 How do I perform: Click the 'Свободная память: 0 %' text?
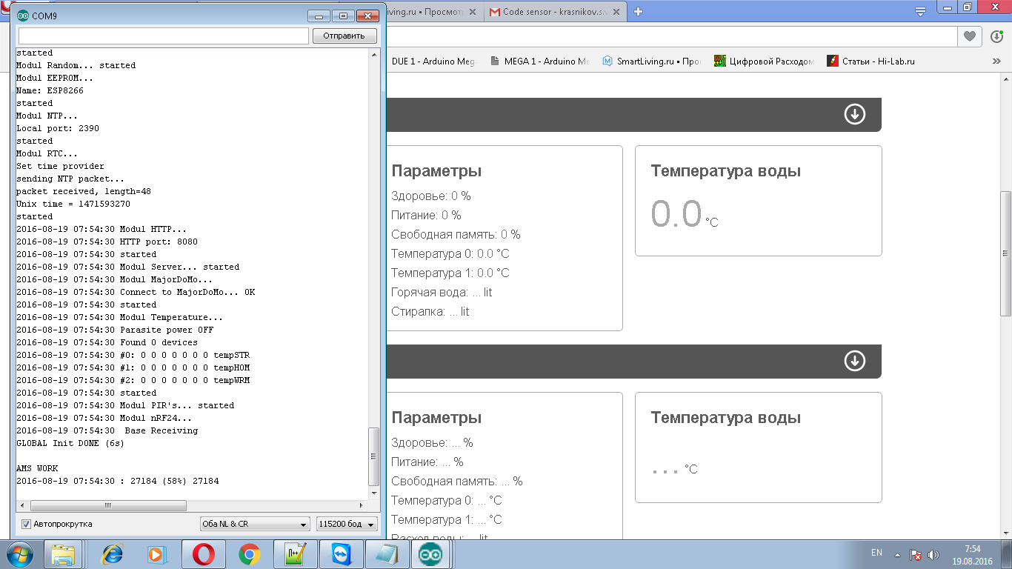456,235
